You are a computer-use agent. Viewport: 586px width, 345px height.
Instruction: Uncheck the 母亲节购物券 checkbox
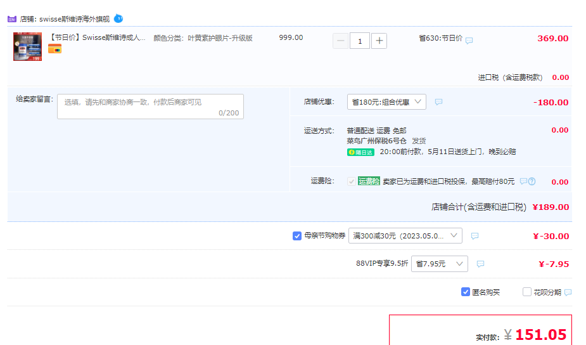(x=297, y=236)
